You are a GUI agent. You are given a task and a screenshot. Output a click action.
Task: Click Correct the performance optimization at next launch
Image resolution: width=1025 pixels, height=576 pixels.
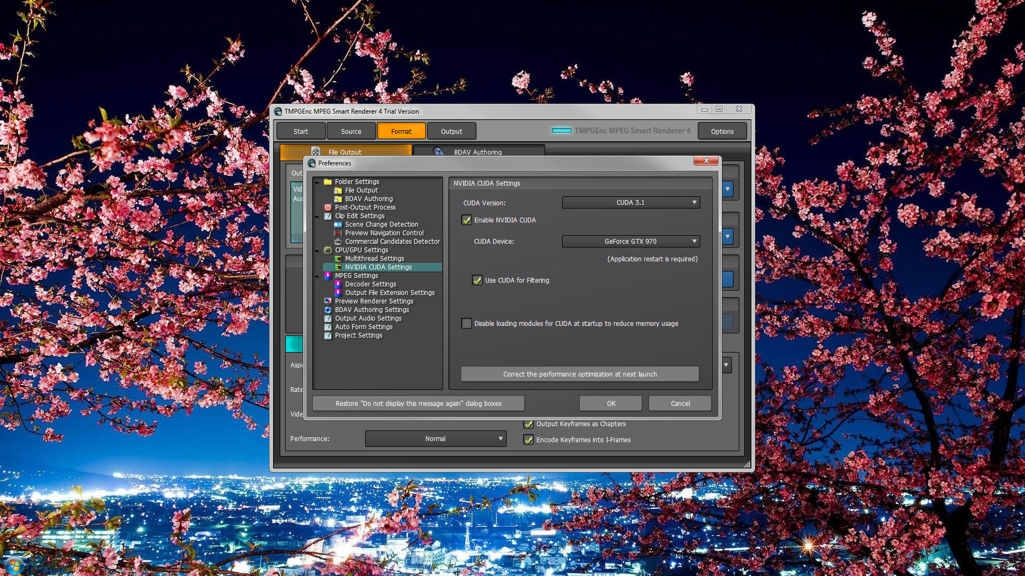click(x=580, y=374)
